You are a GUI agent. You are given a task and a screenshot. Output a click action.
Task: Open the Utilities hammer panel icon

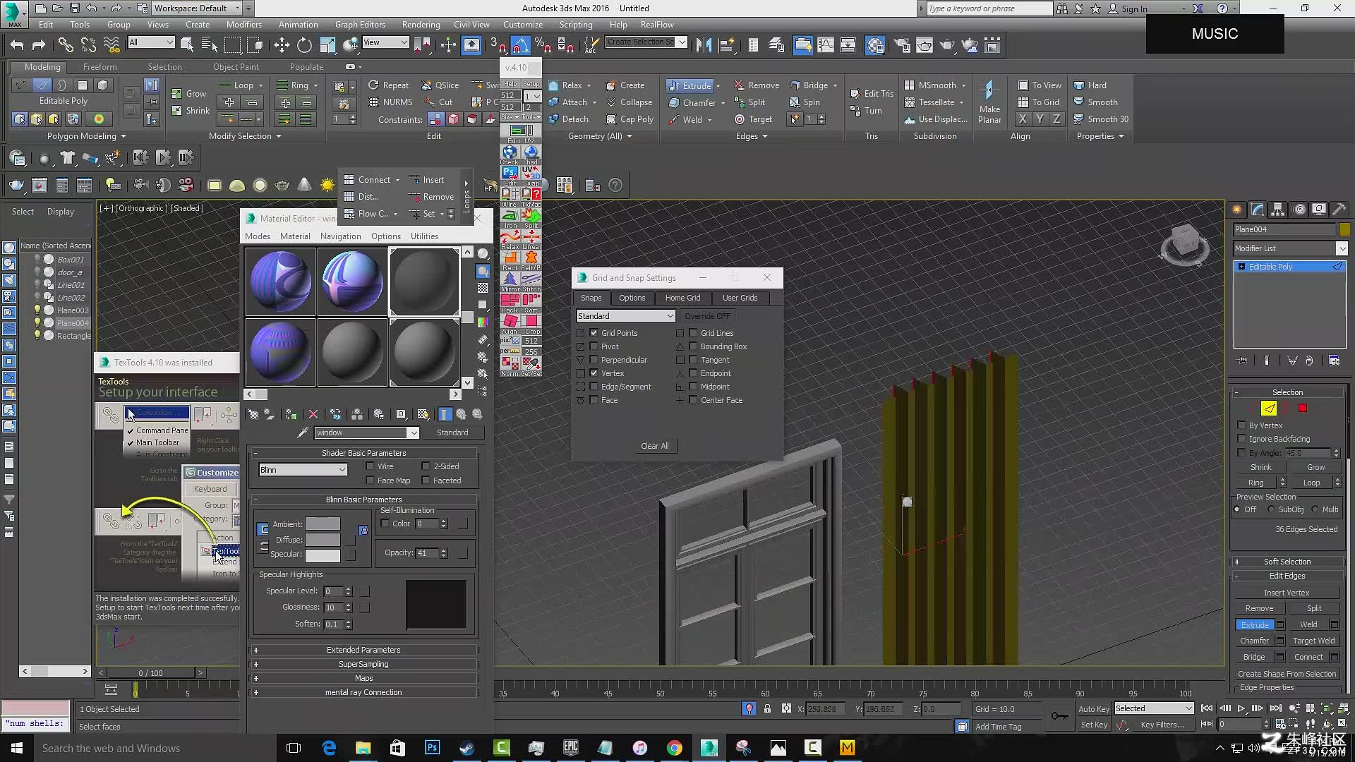pos(1339,210)
